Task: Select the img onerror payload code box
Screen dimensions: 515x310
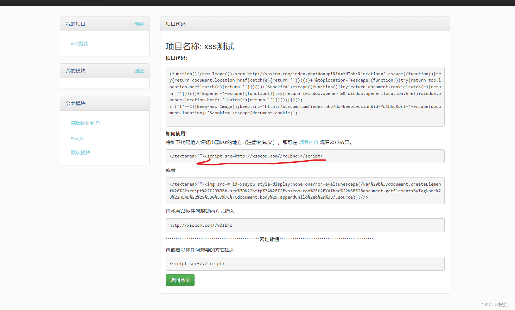Action: click(x=305, y=190)
